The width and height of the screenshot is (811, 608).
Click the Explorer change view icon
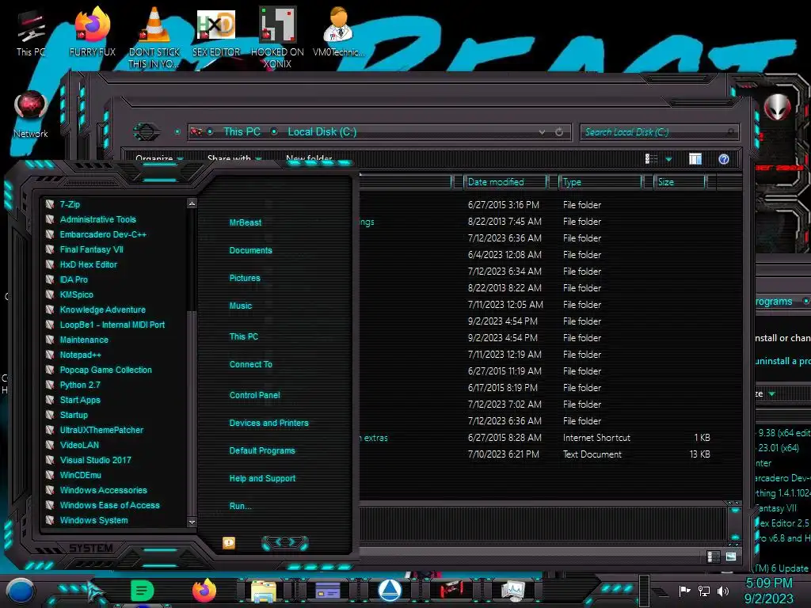point(651,159)
